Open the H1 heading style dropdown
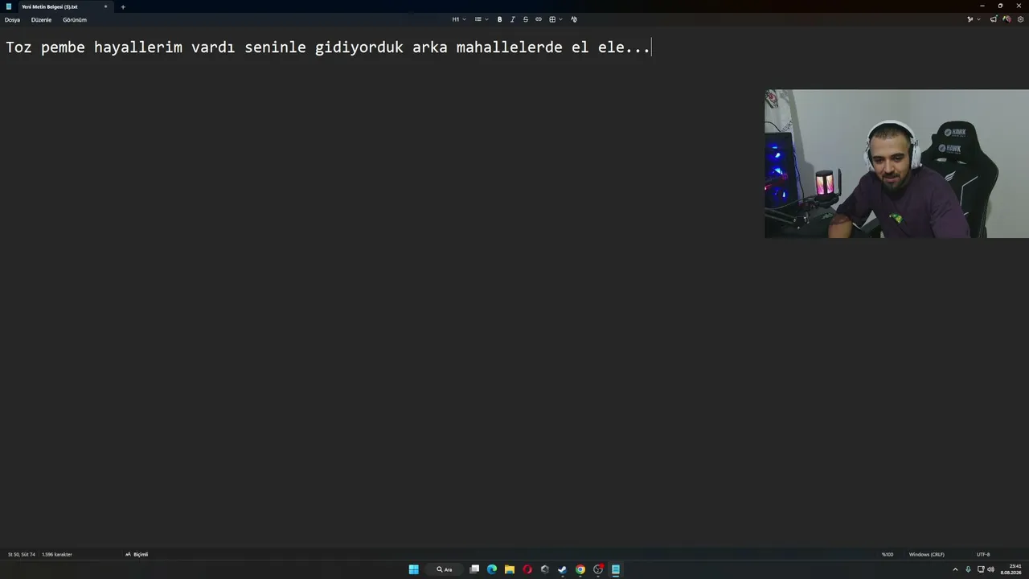Image resolution: width=1029 pixels, height=579 pixels. point(458,19)
